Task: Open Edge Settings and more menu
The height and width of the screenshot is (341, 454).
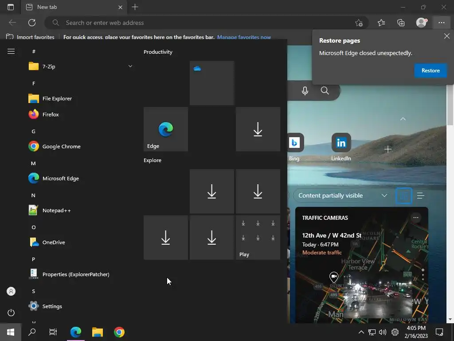Action: (442, 23)
